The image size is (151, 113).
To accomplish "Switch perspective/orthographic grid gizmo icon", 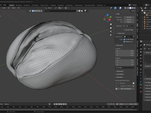I will tap(111, 35).
